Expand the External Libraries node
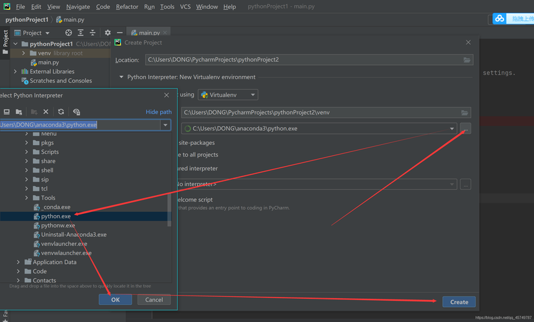 15,71
